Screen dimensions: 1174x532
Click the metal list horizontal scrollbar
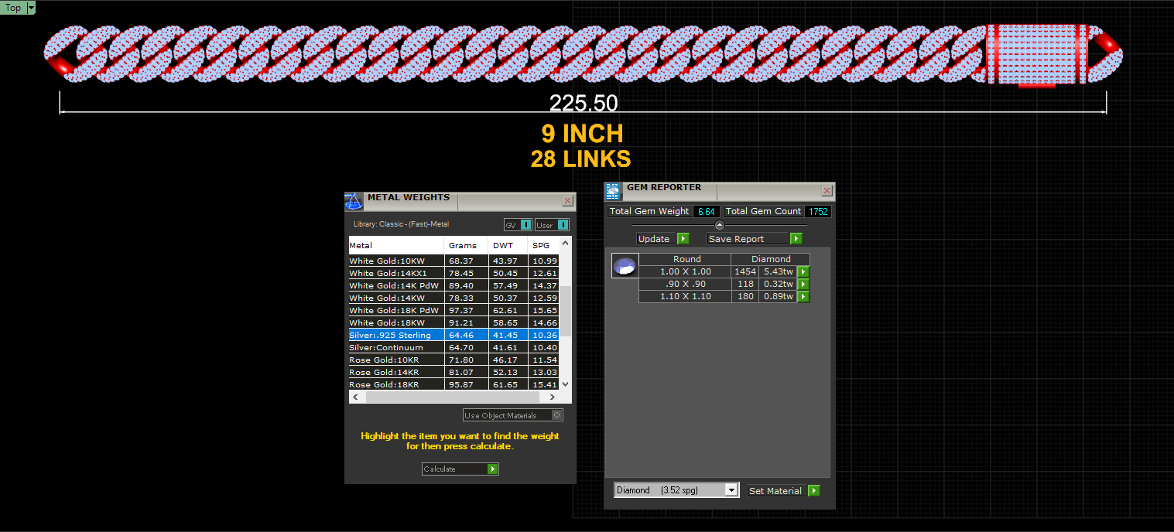click(x=454, y=397)
